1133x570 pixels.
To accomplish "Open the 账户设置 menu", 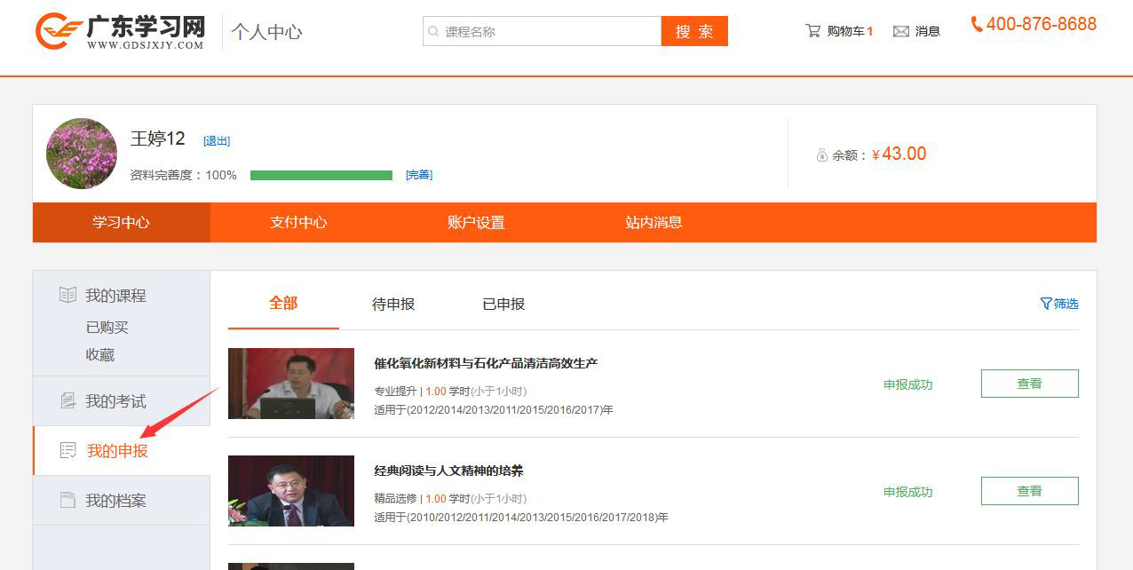I will [x=476, y=222].
